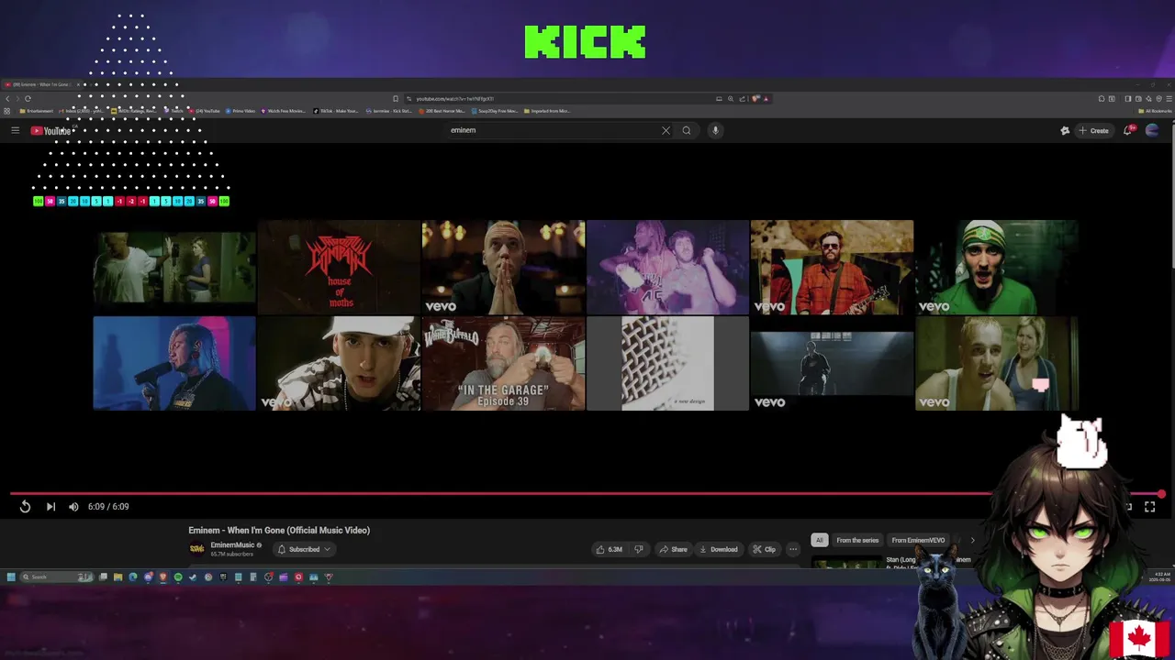1175x660 pixels.
Task: Mute the video volume
Action: point(73,506)
